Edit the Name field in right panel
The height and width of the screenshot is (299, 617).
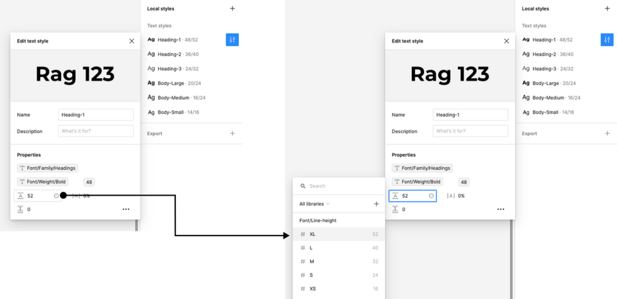(471, 115)
